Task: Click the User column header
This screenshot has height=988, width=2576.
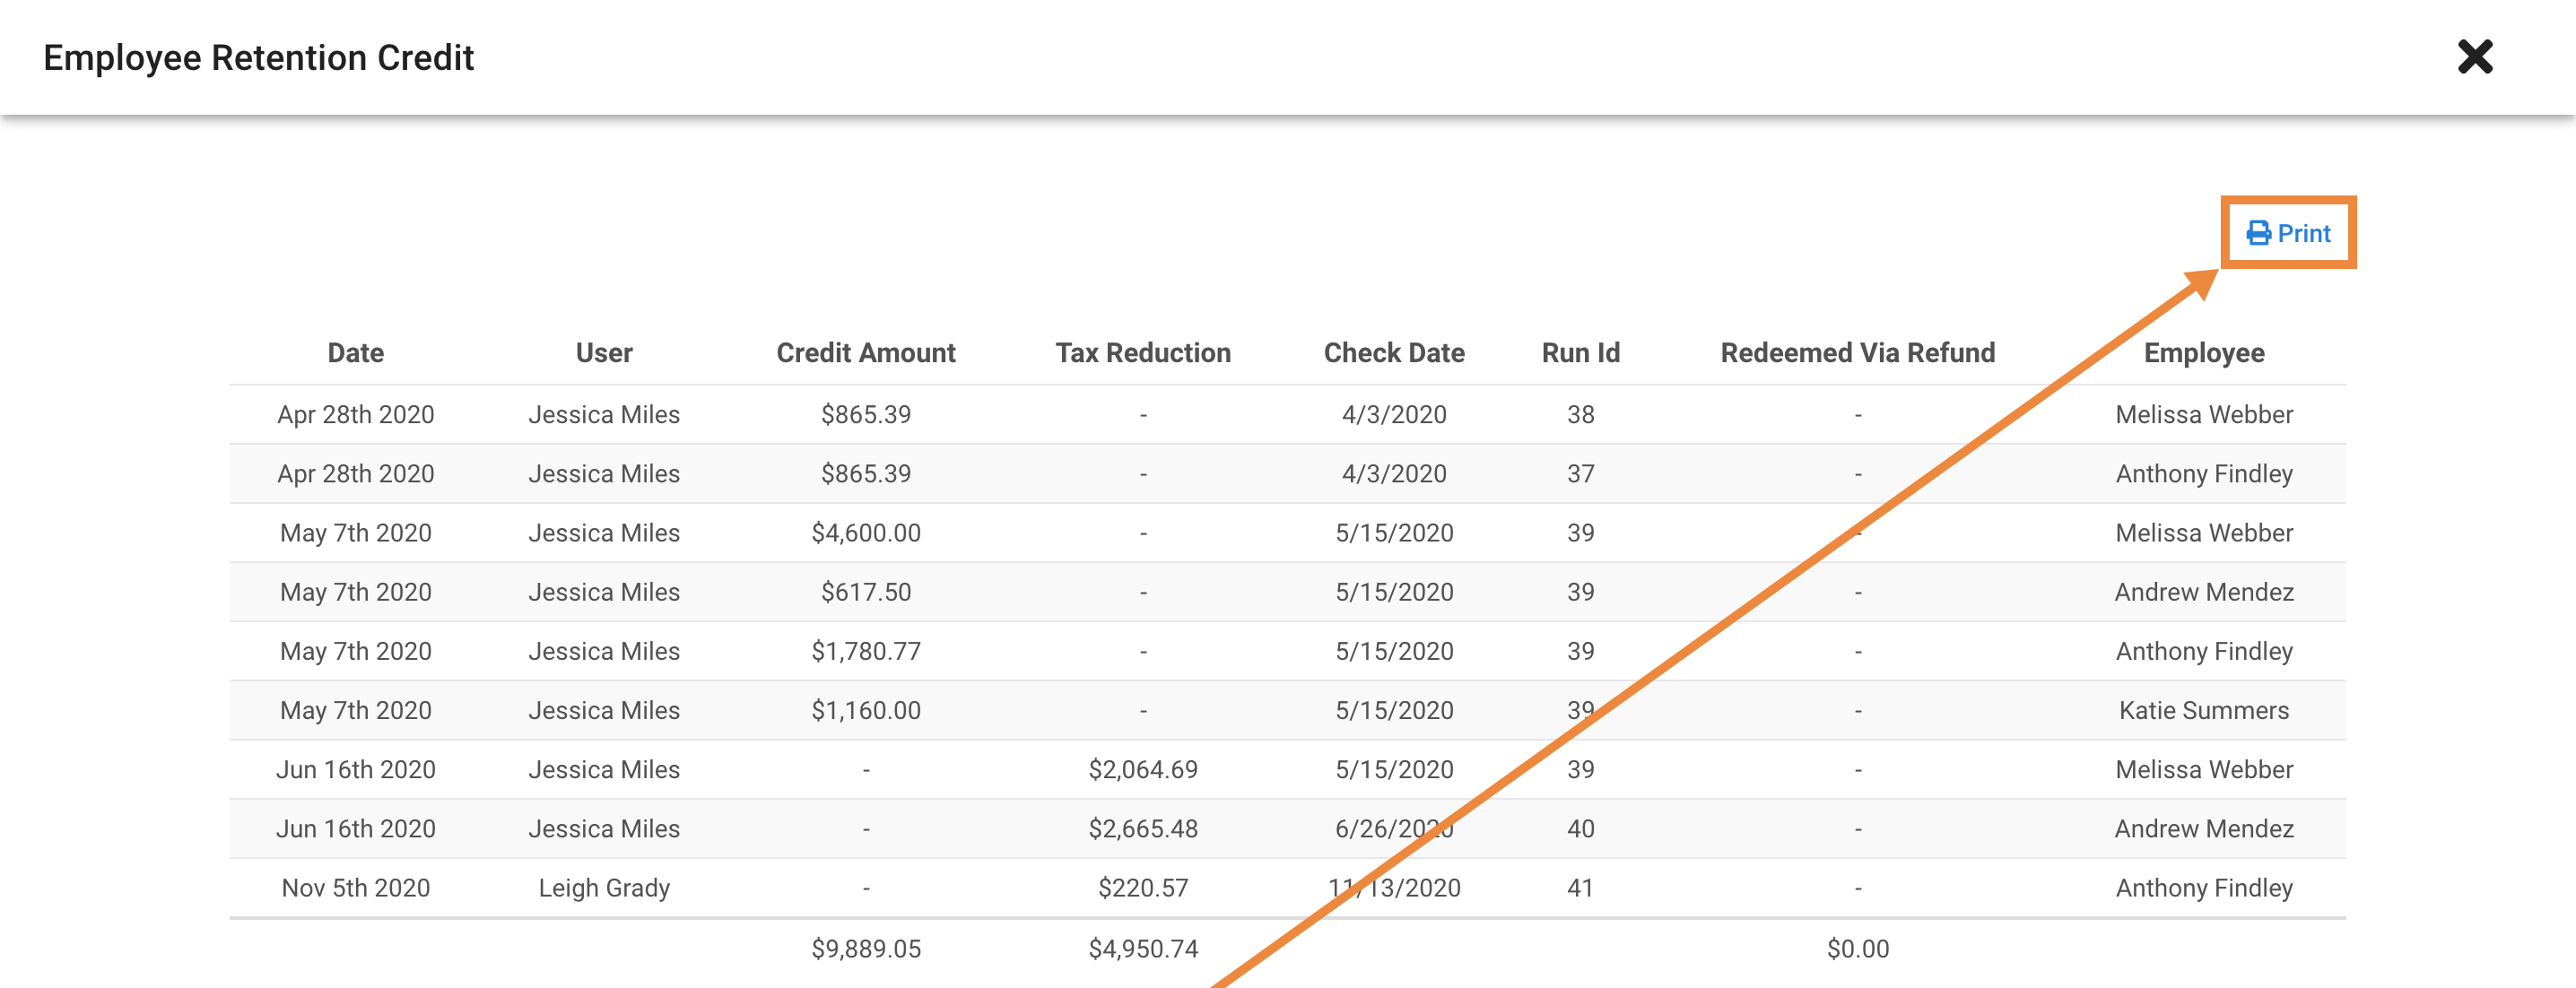Action: tap(604, 353)
